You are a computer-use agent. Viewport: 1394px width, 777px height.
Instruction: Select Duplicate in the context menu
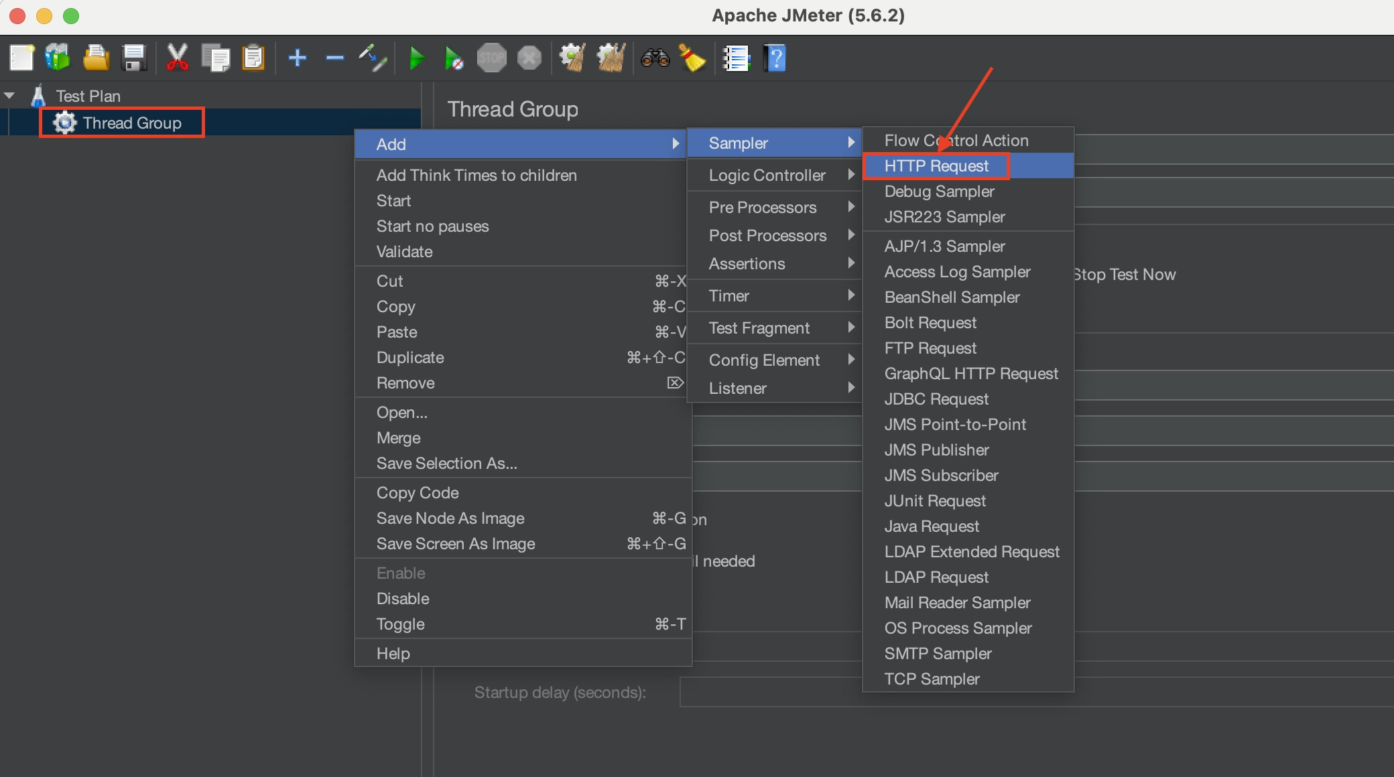(410, 358)
